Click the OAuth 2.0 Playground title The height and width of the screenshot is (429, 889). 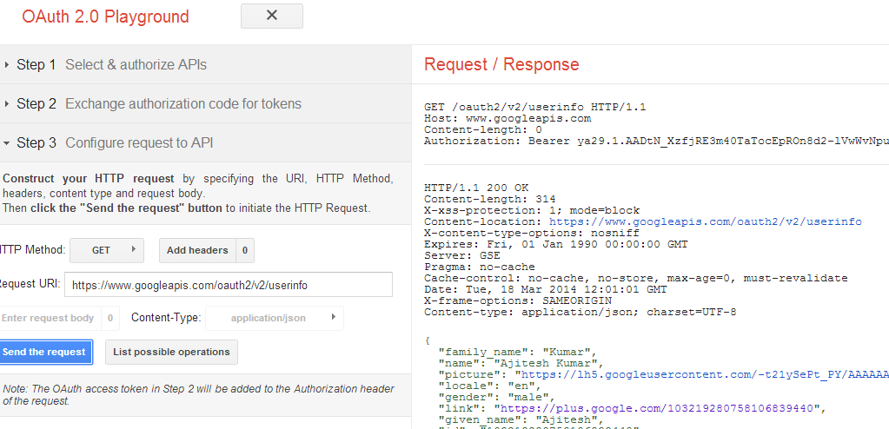[105, 16]
